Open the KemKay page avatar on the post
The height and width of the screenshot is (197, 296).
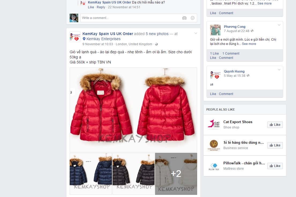[x=75, y=37]
